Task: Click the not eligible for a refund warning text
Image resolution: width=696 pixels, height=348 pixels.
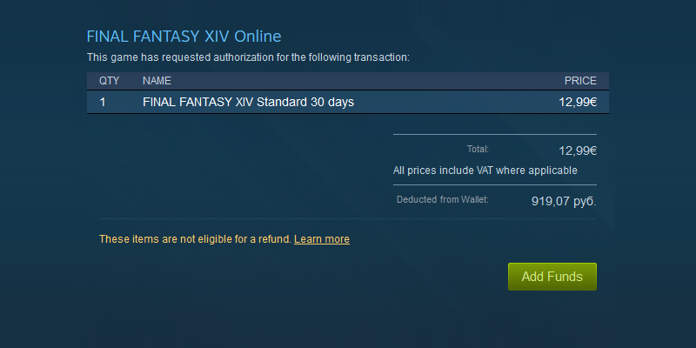Action: 195,239
